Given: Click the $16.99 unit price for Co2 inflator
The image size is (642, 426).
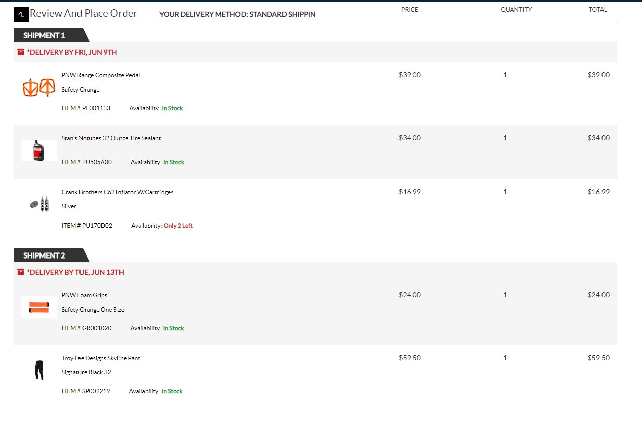Looking at the screenshot, I should coord(410,192).
